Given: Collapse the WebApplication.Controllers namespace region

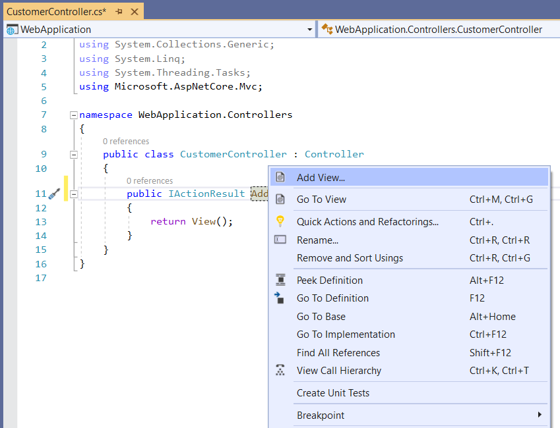Looking at the screenshot, I should click(74, 115).
